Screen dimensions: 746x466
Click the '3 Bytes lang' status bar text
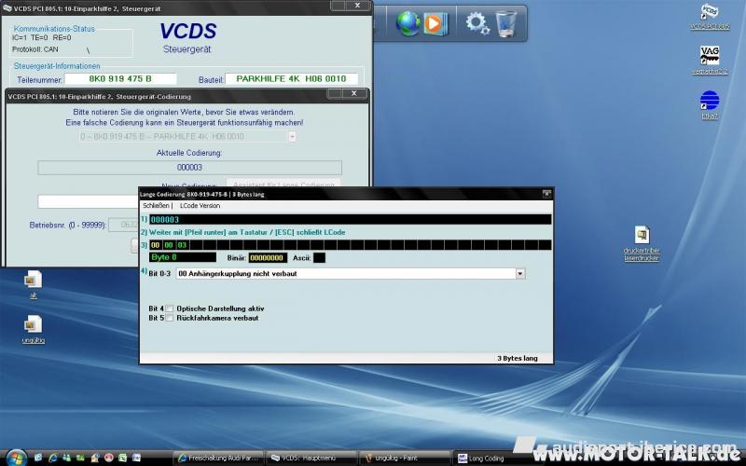coord(518,358)
